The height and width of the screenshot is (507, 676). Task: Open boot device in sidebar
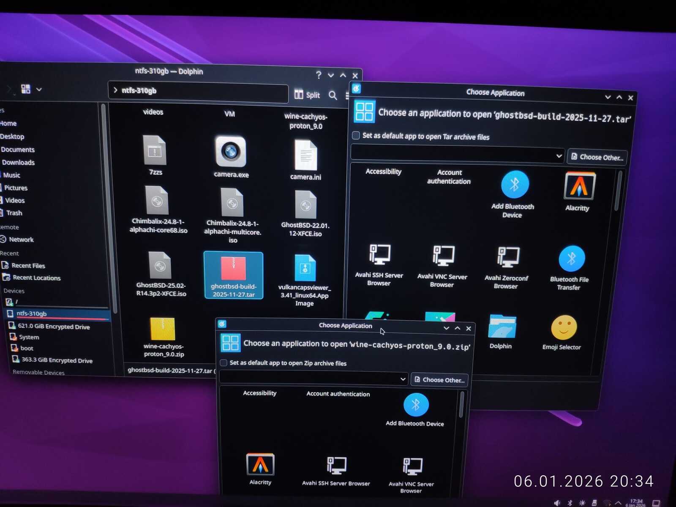click(22, 348)
